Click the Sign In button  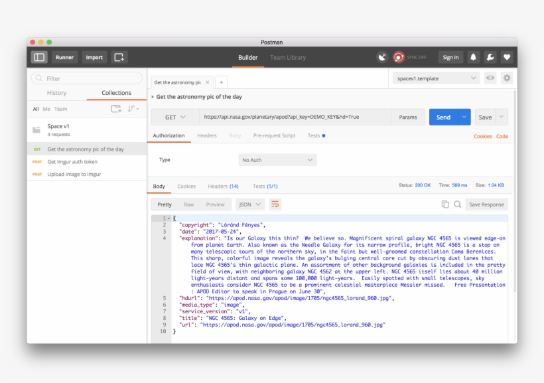coord(450,57)
